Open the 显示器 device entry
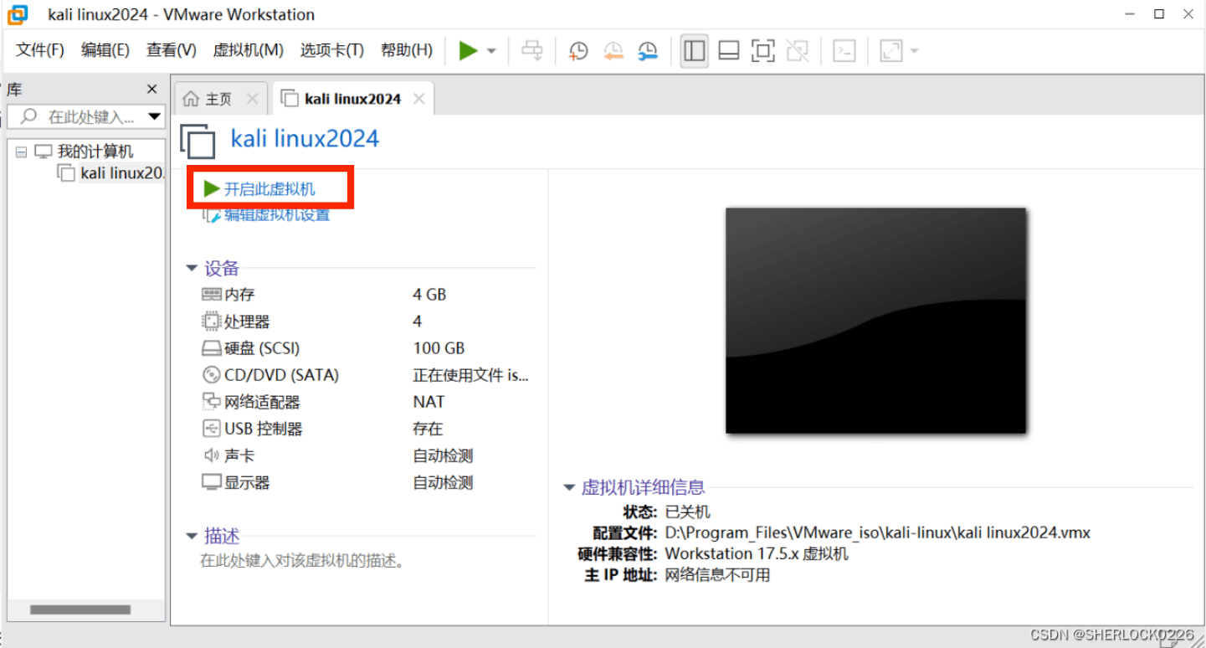Viewport: 1206px width, 648px height. click(247, 482)
